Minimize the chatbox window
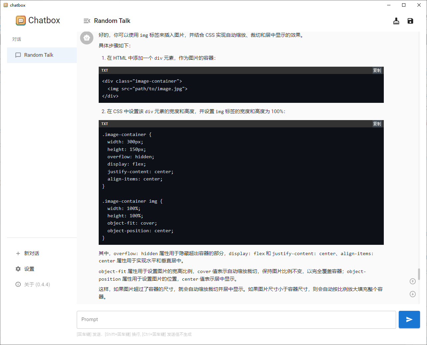 pos(389,5)
